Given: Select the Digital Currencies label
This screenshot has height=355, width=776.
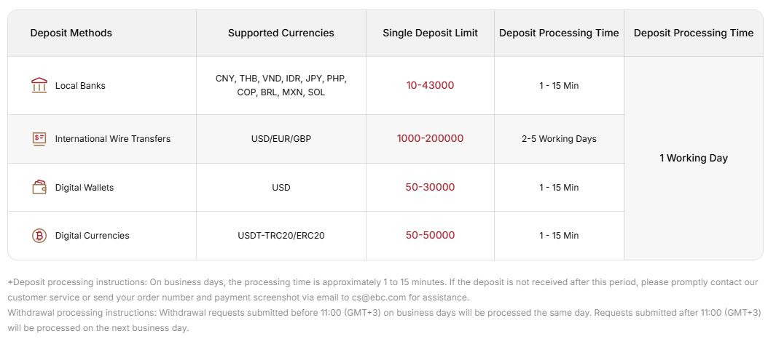Looking at the screenshot, I should [92, 235].
